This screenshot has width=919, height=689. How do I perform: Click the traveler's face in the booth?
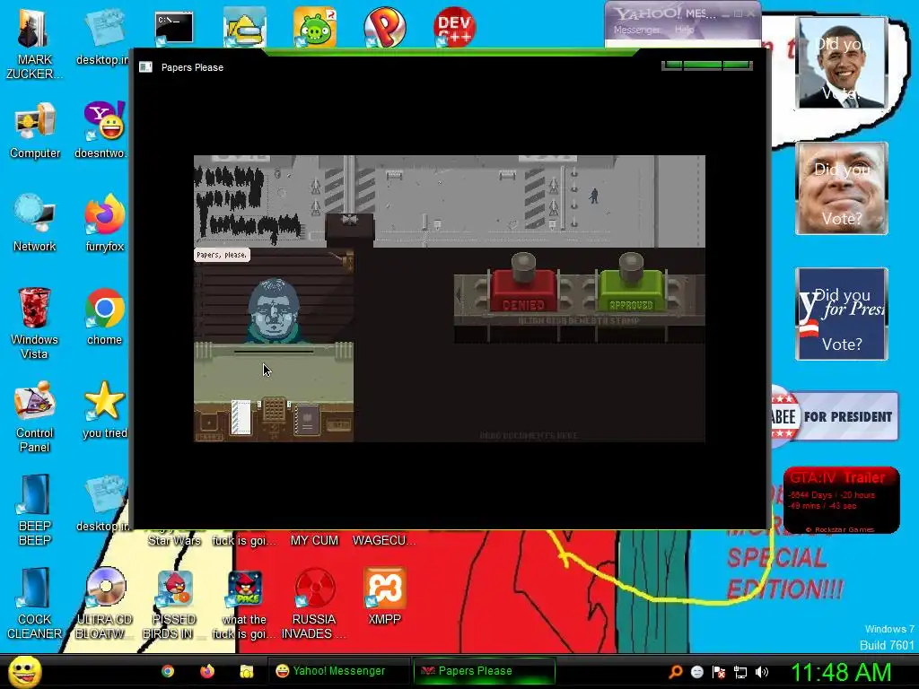click(274, 310)
